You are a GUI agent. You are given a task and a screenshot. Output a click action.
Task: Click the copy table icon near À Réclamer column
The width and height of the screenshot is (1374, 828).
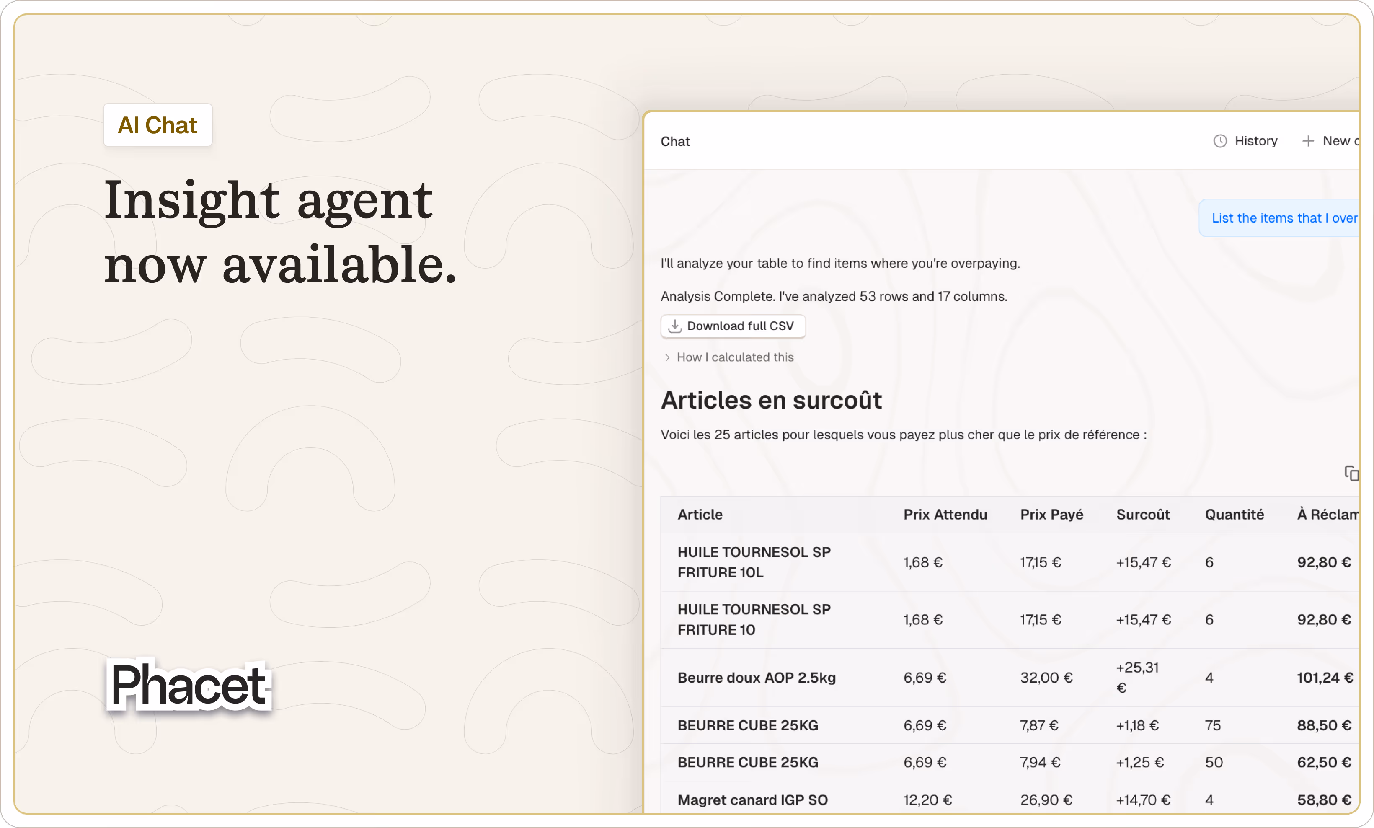(x=1352, y=473)
